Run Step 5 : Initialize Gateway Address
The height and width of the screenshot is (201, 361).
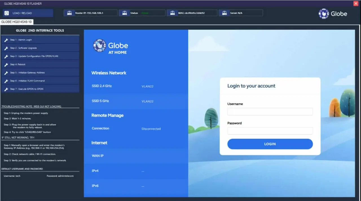pos(40,72)
